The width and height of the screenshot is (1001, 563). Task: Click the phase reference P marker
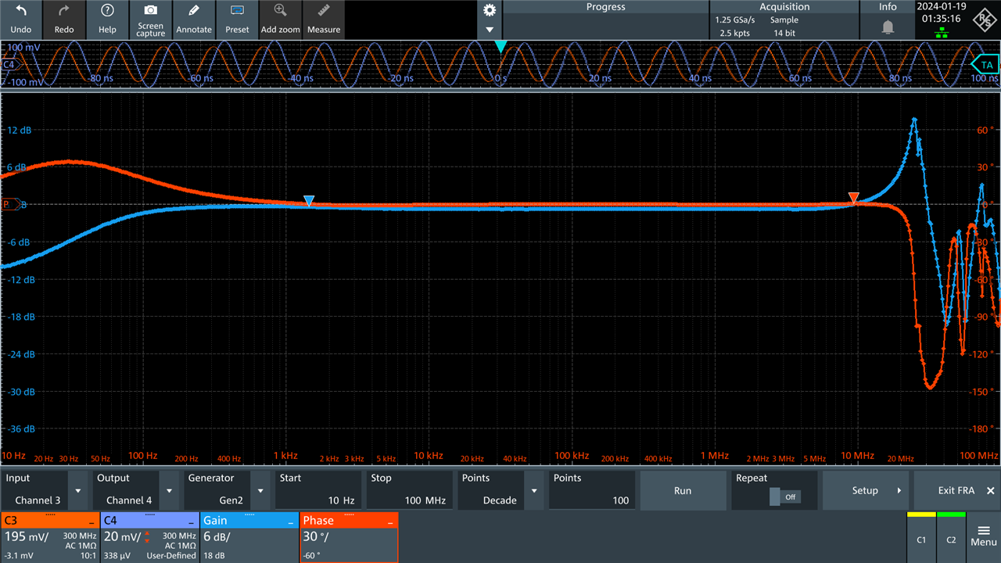tap(9, 204)
